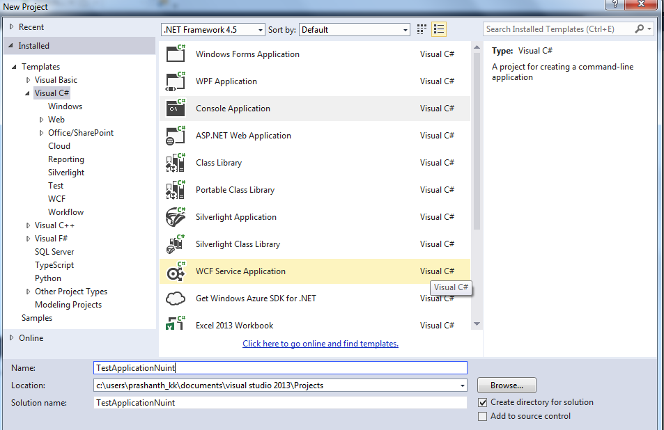The image size is (664, 430).
Task: Select the Windows Forms Application template icon
Action: click(176, 54)
